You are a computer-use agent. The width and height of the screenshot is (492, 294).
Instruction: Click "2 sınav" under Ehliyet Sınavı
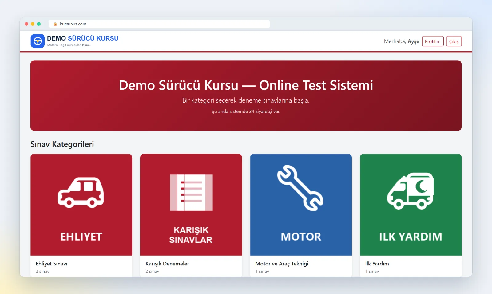pyautogui.click(x=42, y=271)
